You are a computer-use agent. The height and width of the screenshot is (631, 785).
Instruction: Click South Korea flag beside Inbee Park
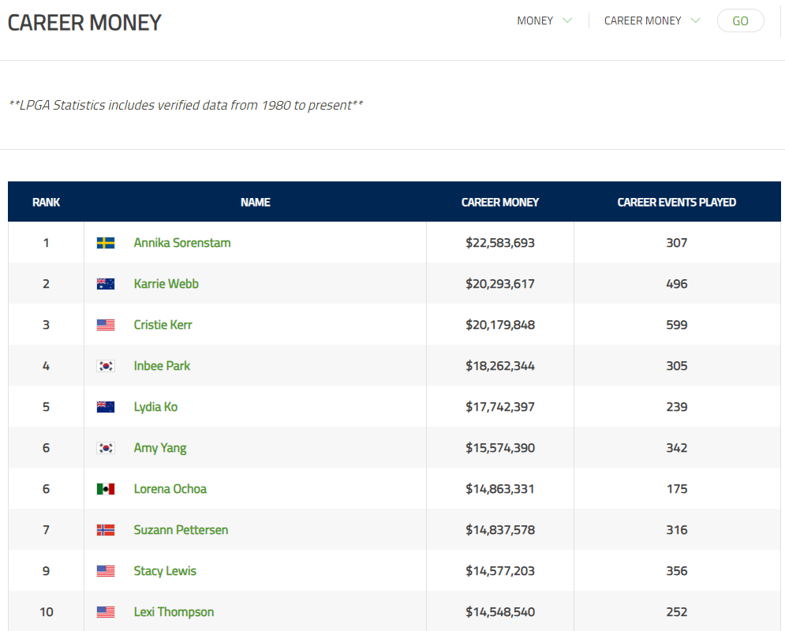pos(106,366)
